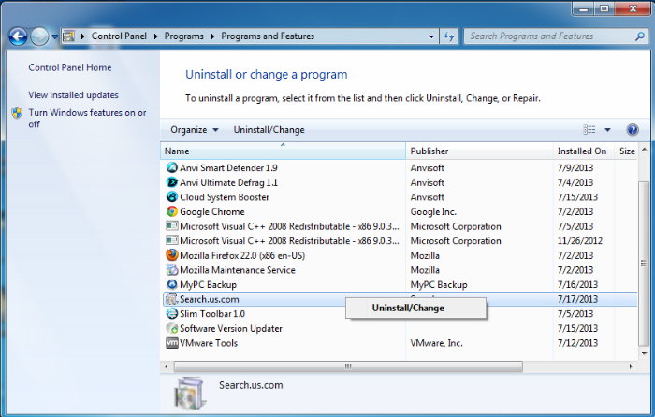Click the Anvi Smart Defender 1.9 icon
655x417 pixels.
(x=171, y=167)
